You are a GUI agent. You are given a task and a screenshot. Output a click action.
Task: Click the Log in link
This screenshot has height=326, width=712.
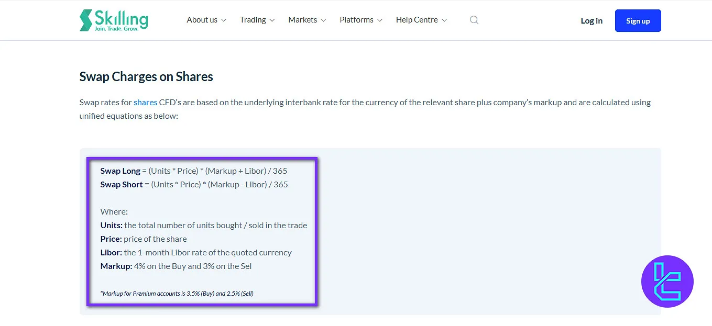pos(591,21)
